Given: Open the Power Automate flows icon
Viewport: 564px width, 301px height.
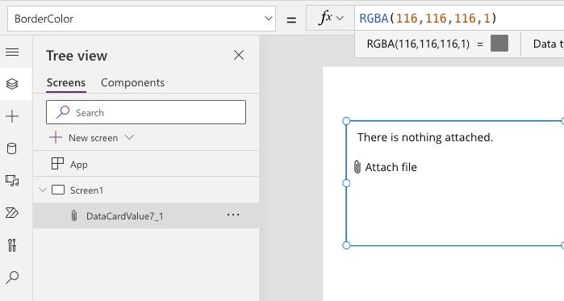Looking at the screenshot, I should click(x=12, y=212).
